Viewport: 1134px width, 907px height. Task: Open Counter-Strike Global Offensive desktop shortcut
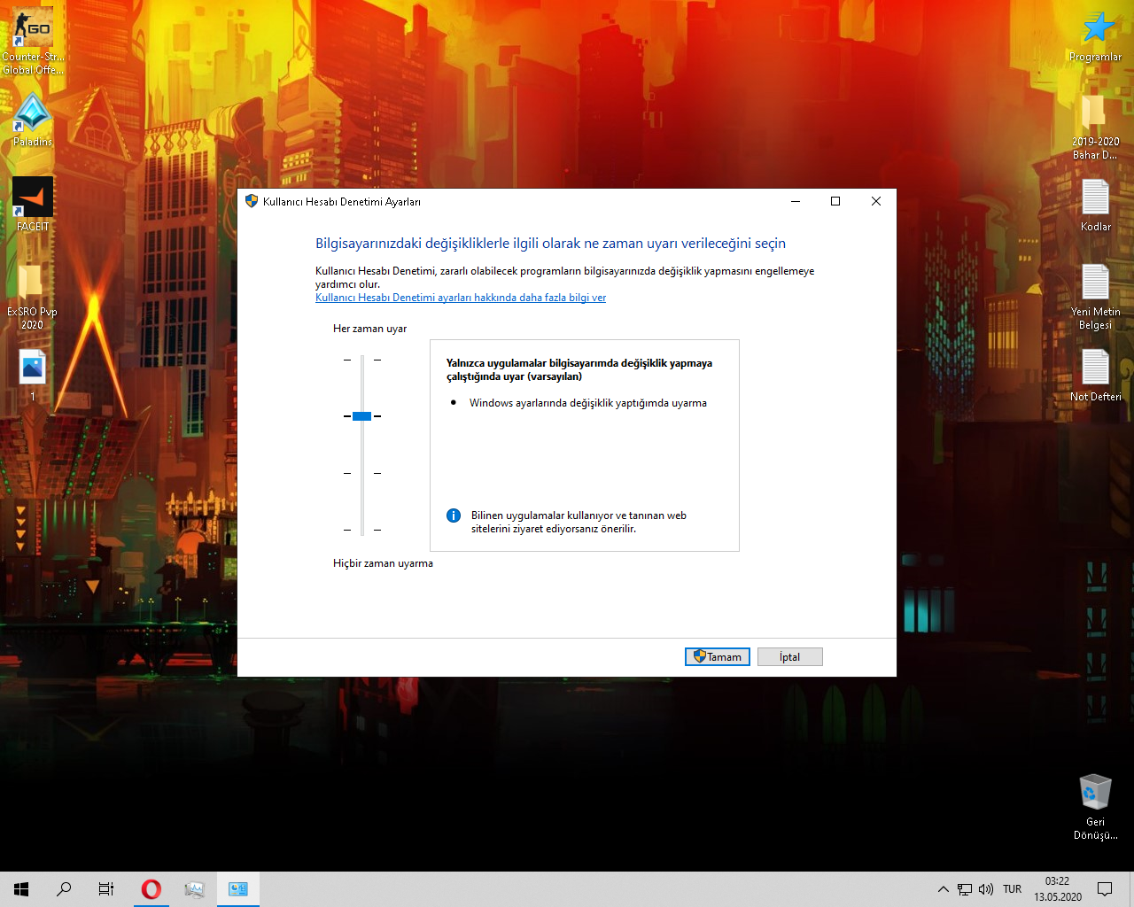click(33, 41)
